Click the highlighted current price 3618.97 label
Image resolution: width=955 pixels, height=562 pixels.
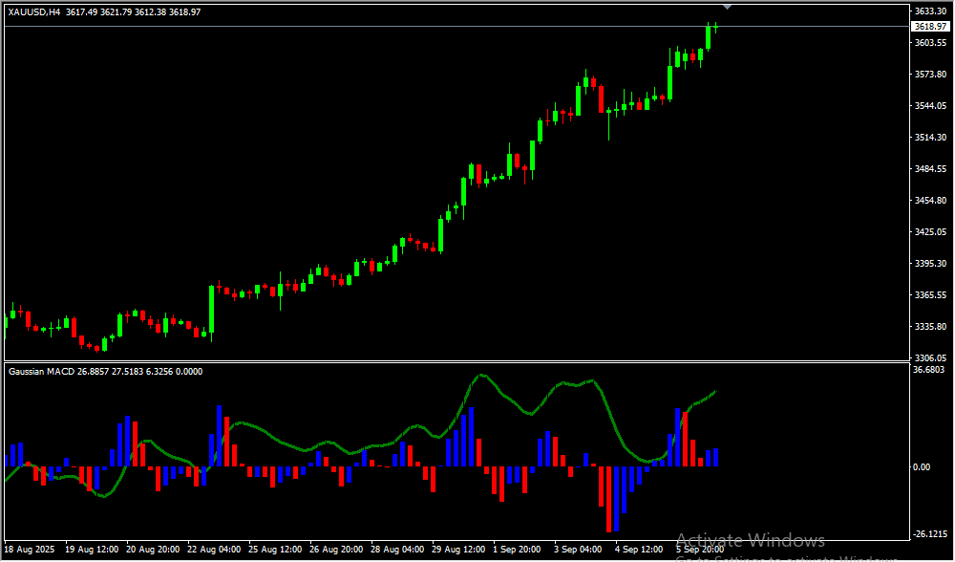pos(929,27)
